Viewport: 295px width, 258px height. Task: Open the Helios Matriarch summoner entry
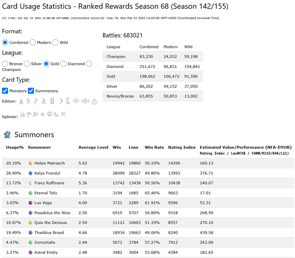(x=50, y=163)
